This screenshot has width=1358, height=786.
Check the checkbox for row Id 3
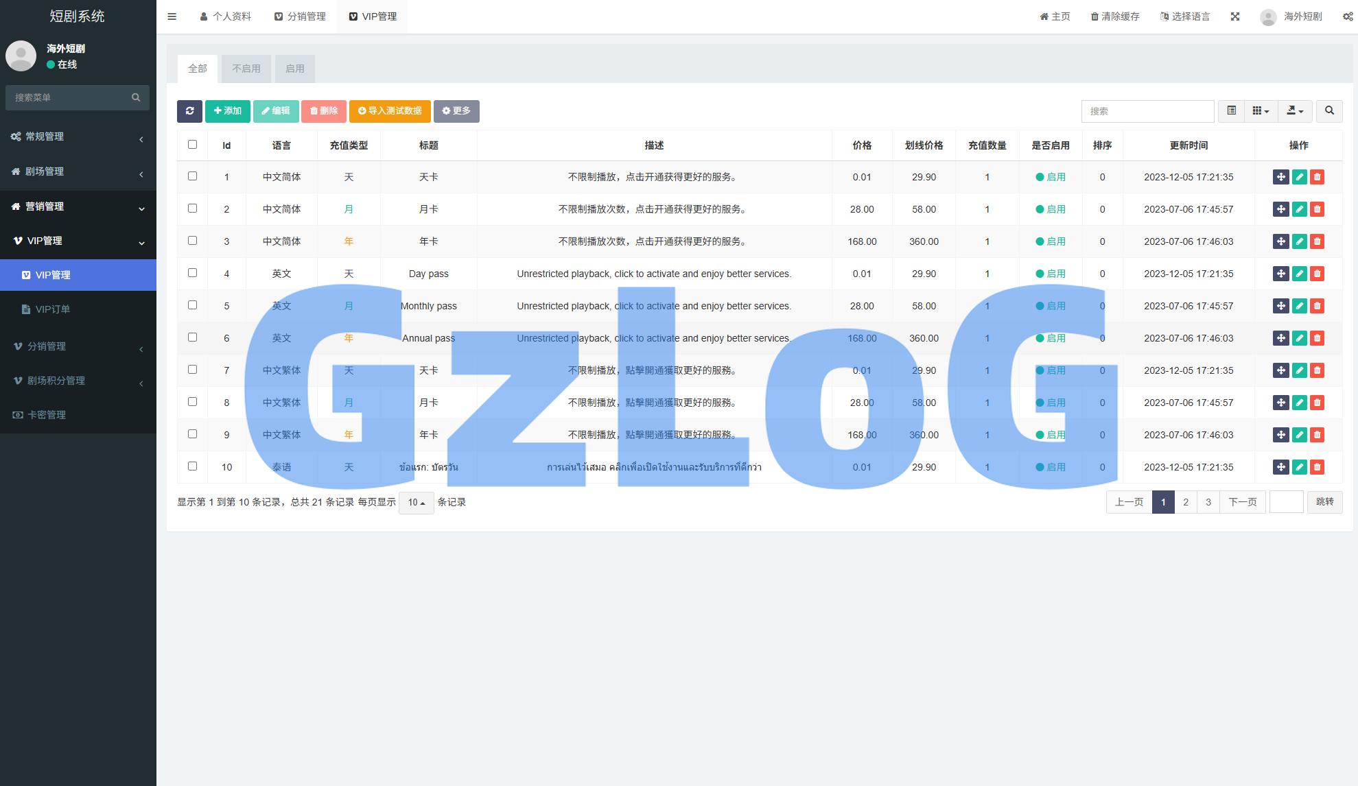[x=192, y=241]
